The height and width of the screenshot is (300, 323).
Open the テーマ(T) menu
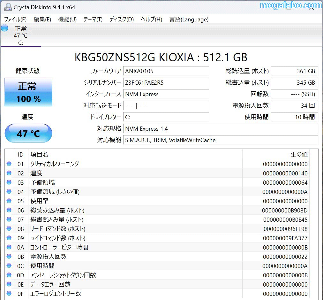coord(93,19)
